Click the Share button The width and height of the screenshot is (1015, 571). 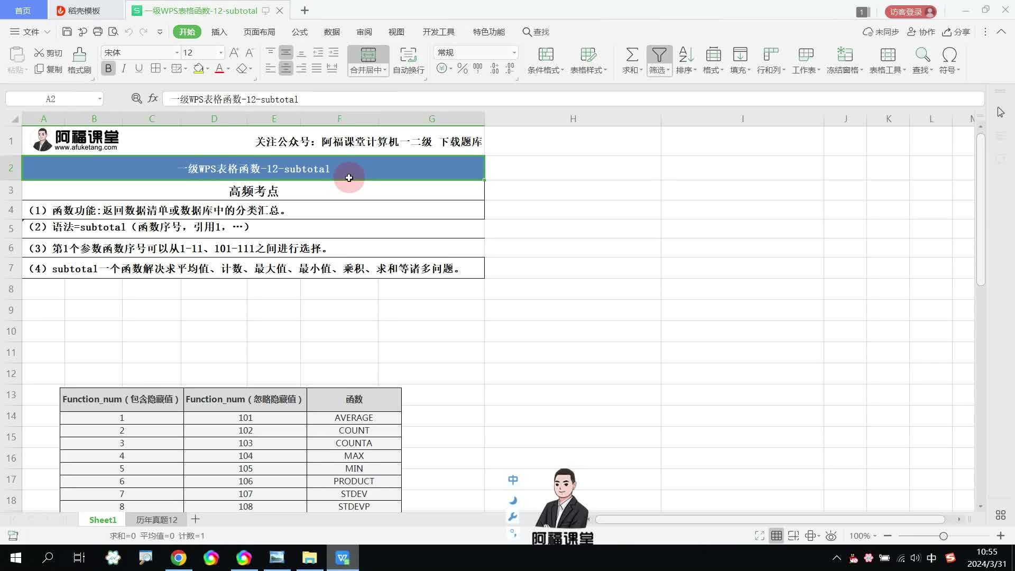[956, 32]
